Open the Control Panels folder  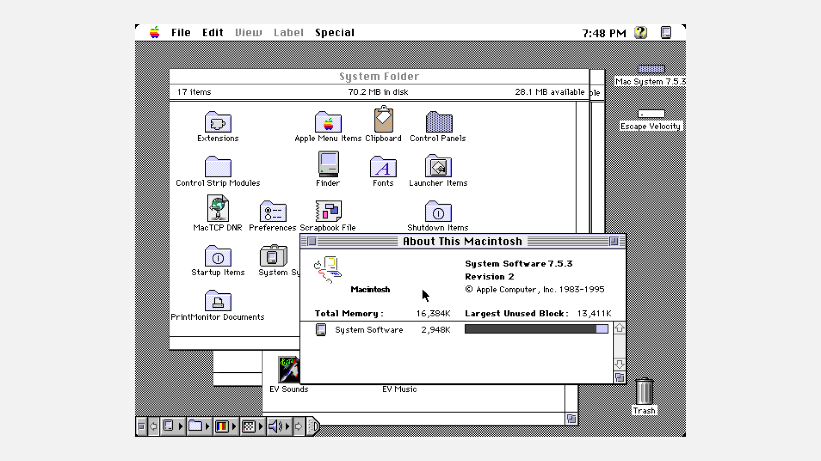click(439, 123)
